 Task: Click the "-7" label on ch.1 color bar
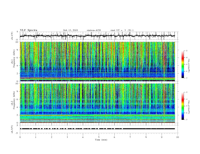186,78
